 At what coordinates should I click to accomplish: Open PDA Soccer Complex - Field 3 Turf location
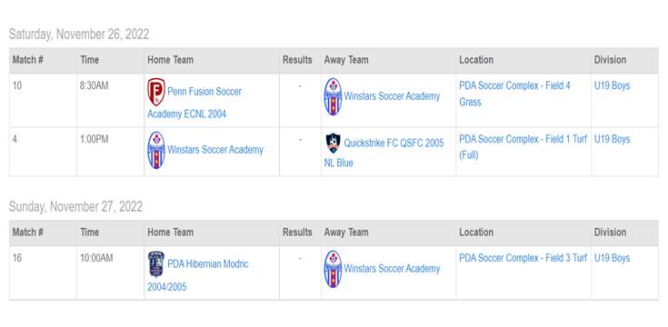(523, 258)
